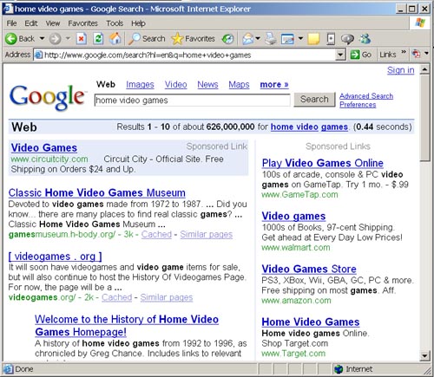The height and width of the screenshot is (377, 434).
Task: Open the Search pane magnifier icon
Action: [135, 39]
